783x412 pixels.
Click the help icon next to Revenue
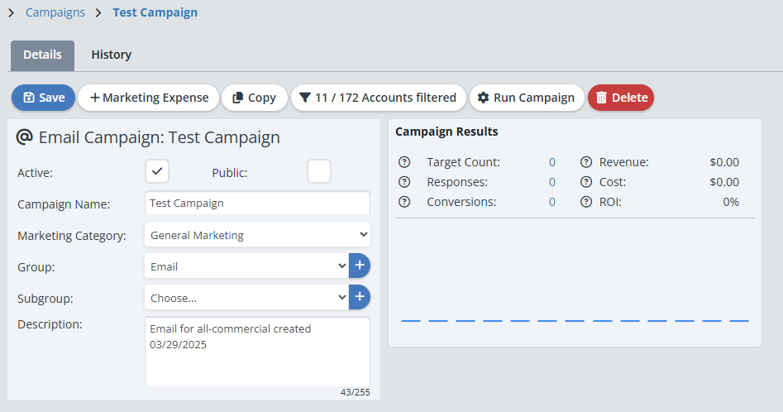(x=586, y=162)
